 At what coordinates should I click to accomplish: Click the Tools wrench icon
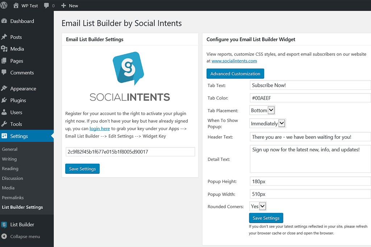(4, 124)
